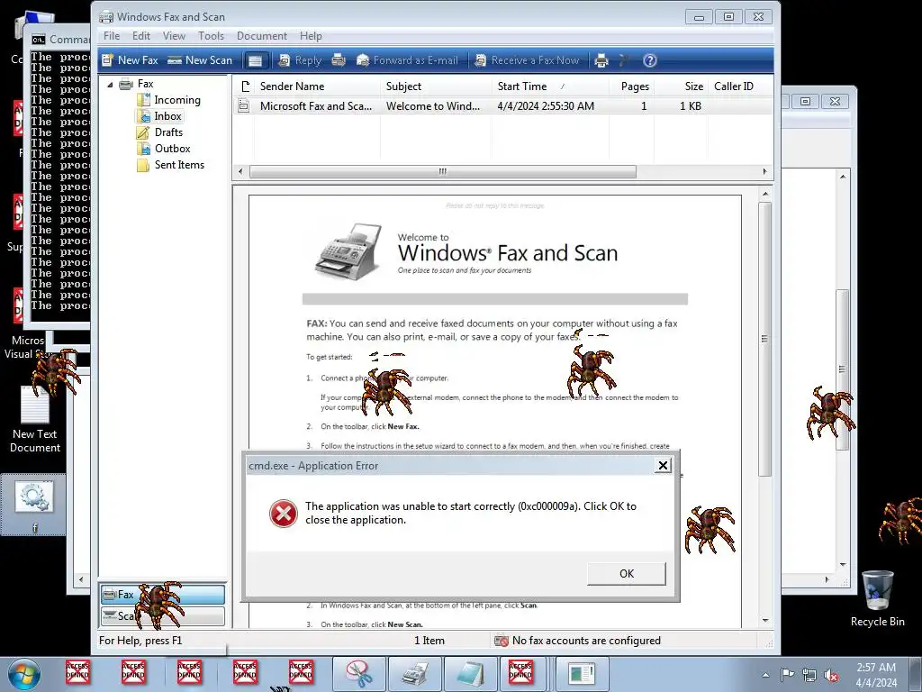922x692 pixels.
Task: Start a New Fax from toolbar
Action: (x=130, y=60)
